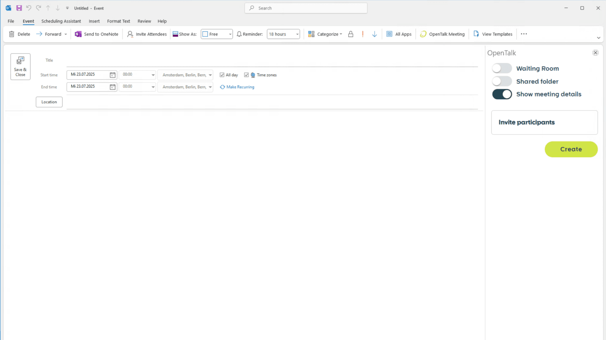Viewport: 606px width, 340px height.
Task: Click into the Title input field
Action: [272, 60]
